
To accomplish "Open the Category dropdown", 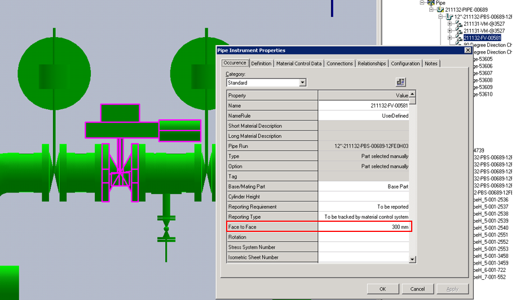I will [302, 83].
